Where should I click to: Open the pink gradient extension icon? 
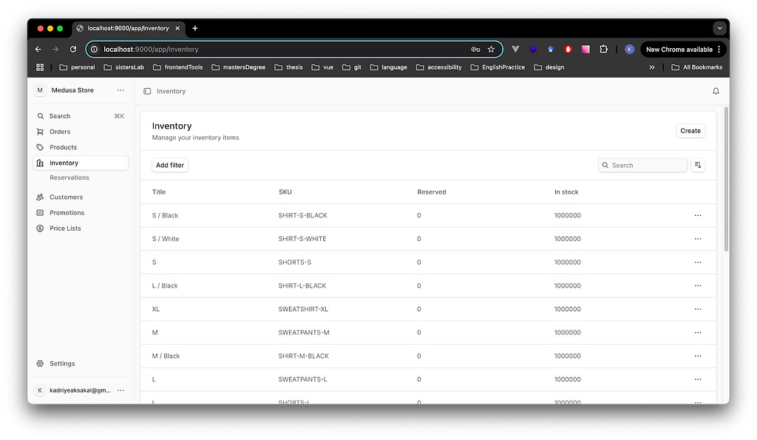585,50
